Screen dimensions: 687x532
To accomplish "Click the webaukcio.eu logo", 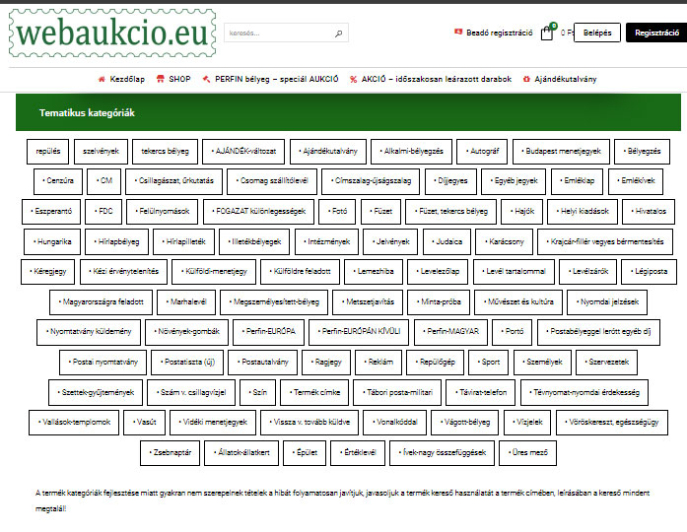I will pyautogui.click(x=112, y=33).
